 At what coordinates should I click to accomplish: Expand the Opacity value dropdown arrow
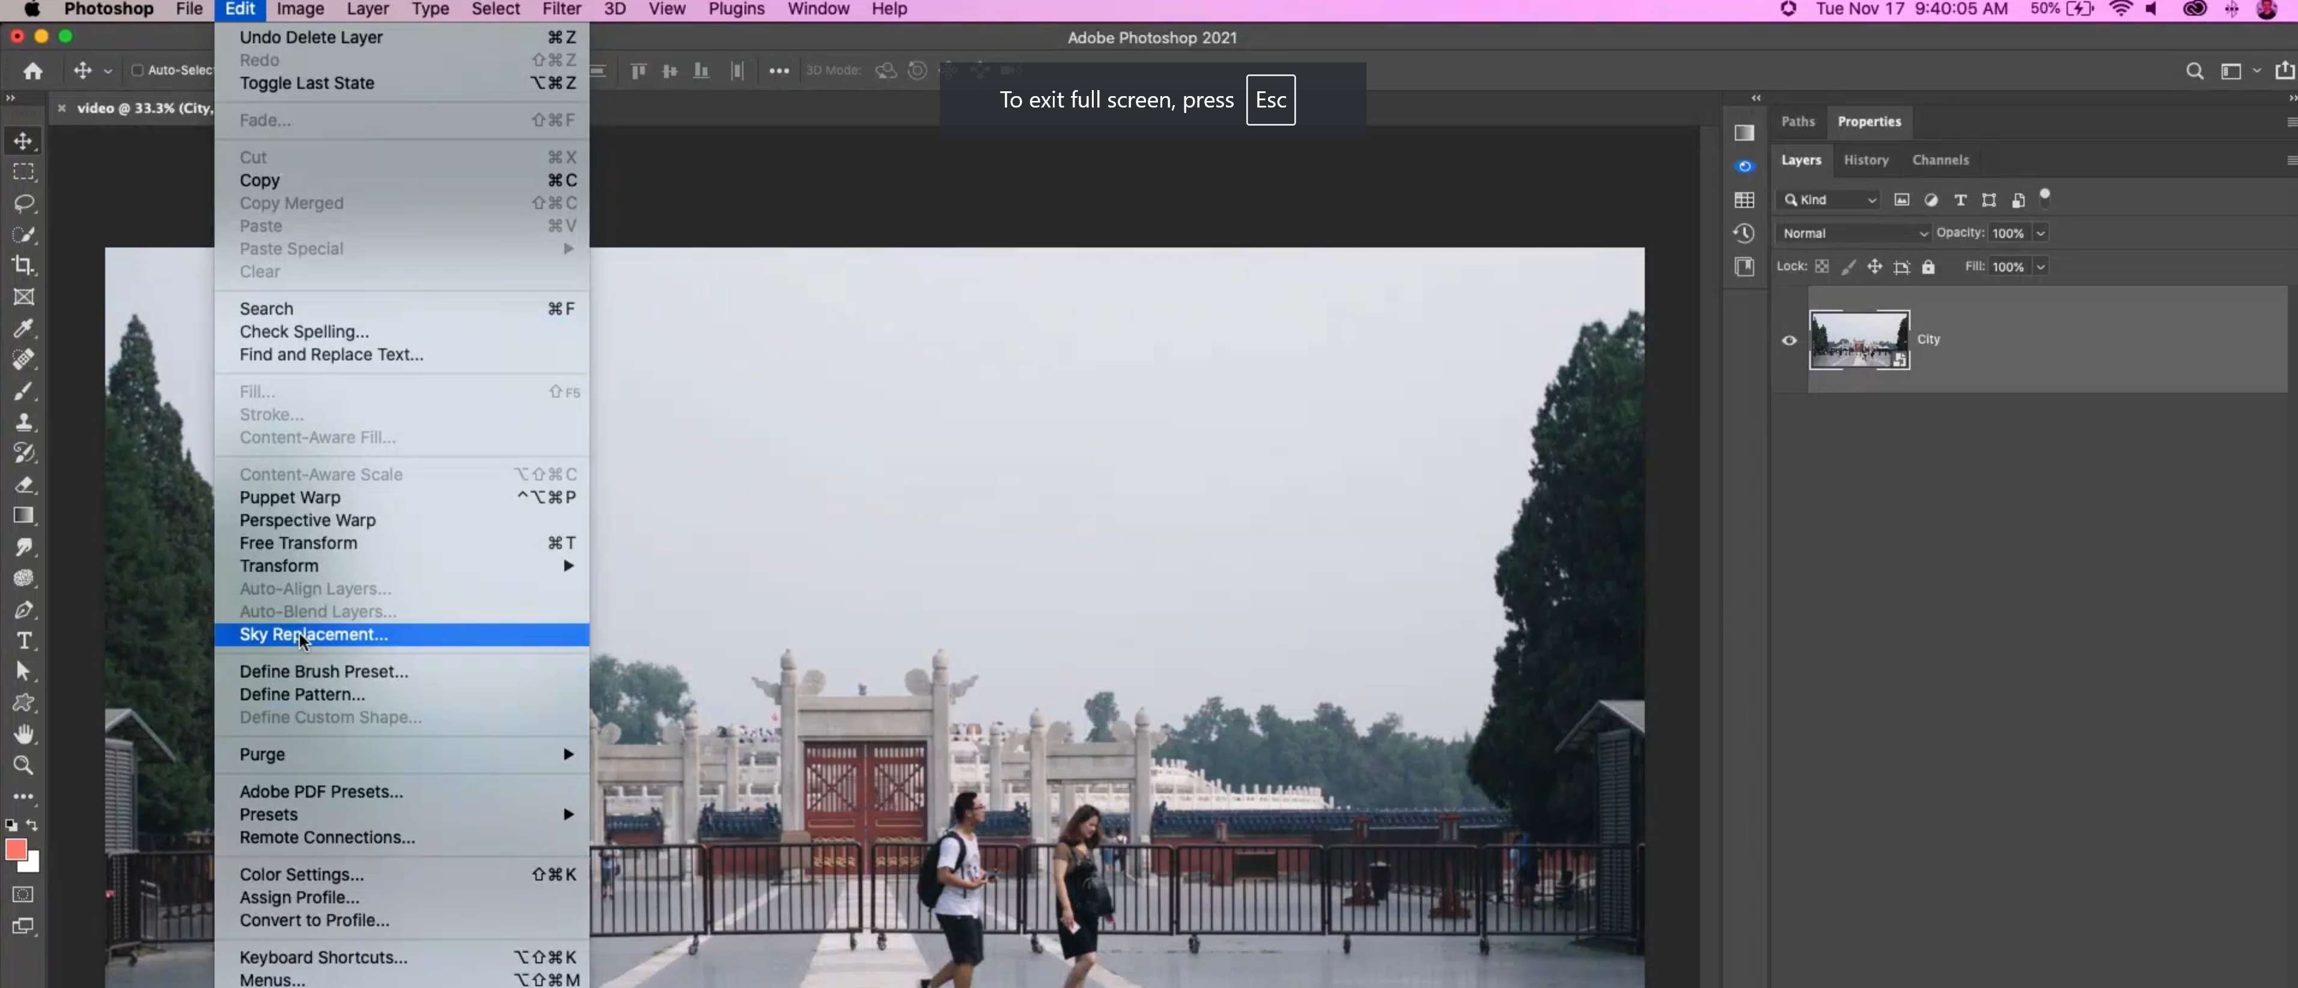point(2040,232)
